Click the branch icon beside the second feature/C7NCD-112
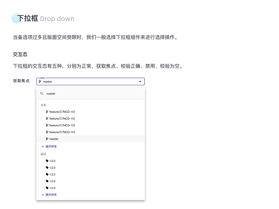The width and height of the screenshot is (279, 209). pyautogui.click(x=47, y=118)
